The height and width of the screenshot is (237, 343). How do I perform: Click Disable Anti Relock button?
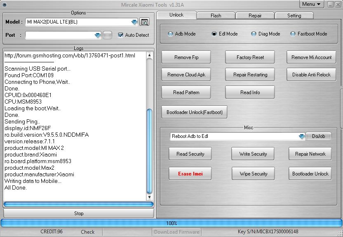pyautogui.click(x=311, y=75)
